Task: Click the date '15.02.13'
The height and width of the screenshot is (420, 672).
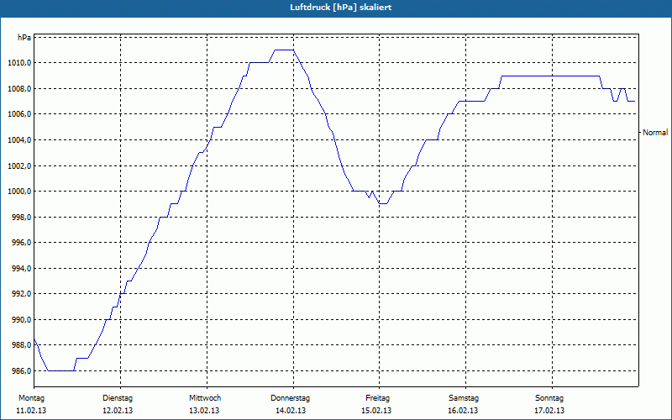Action: point(376,411)
